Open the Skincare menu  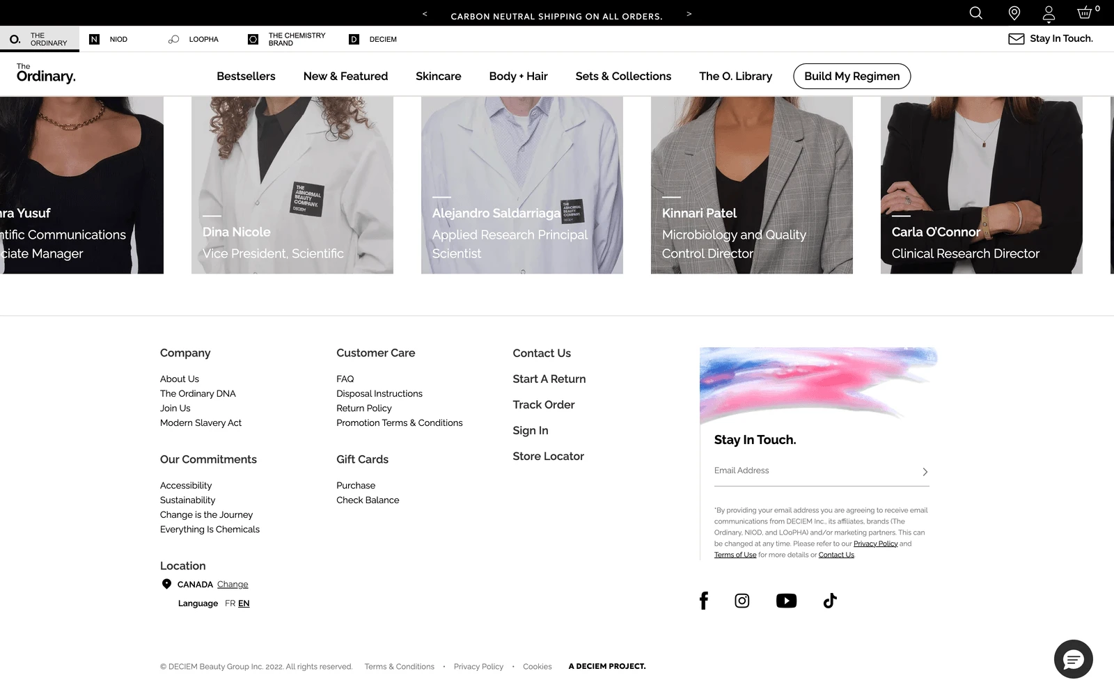click(x=438, y=77)
